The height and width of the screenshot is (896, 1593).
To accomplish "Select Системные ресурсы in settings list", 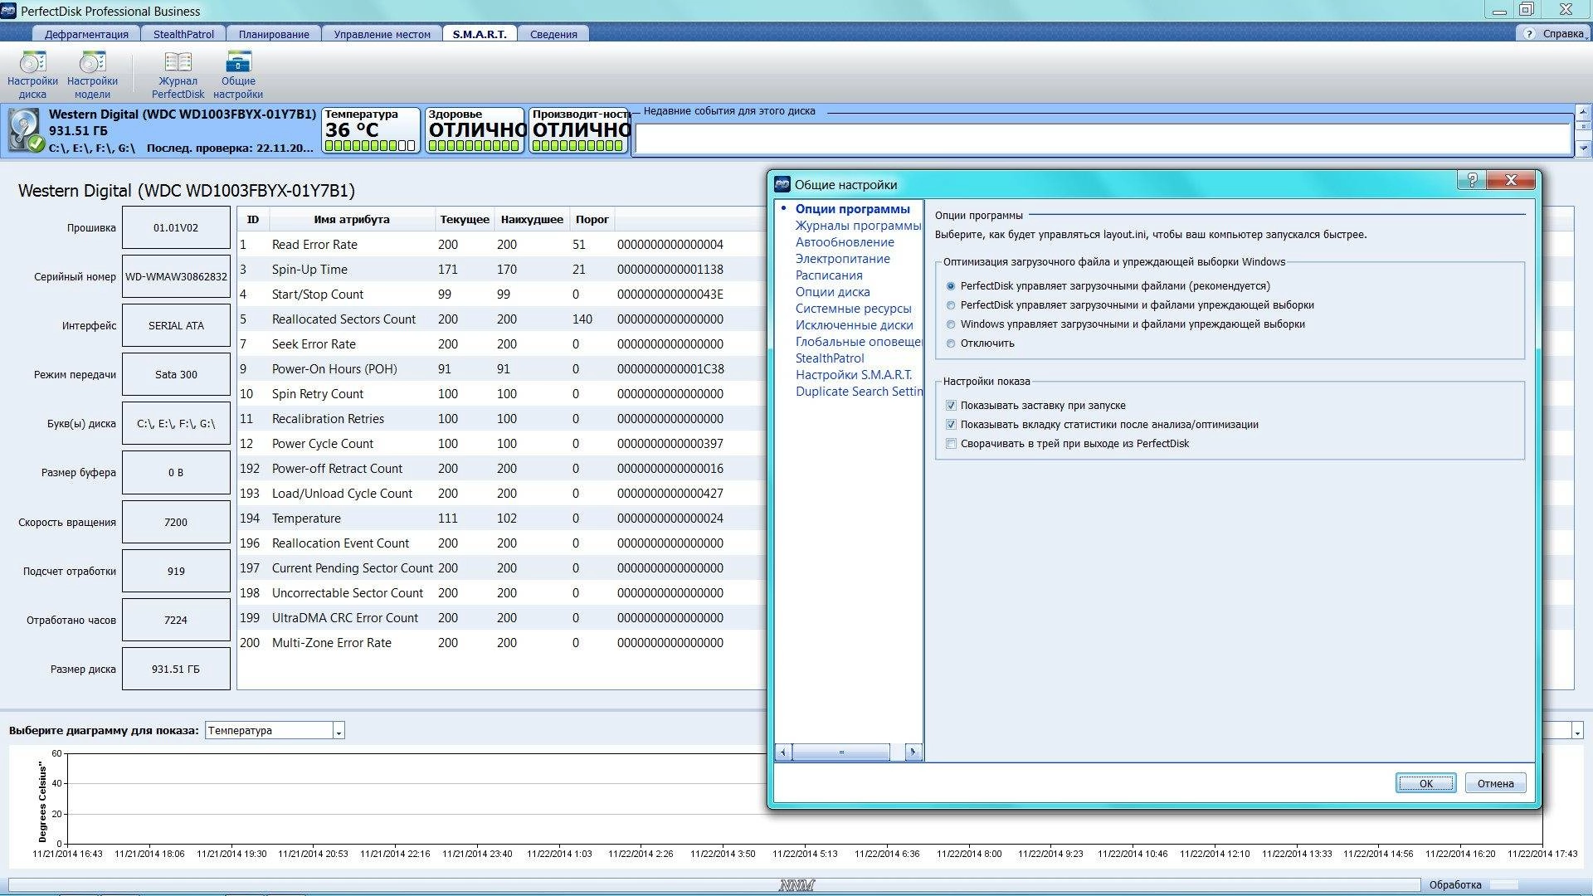I will coord(853,309).
